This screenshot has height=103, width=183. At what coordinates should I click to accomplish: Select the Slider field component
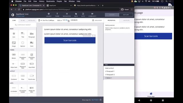pyautogui.click(x=14, y=65)
